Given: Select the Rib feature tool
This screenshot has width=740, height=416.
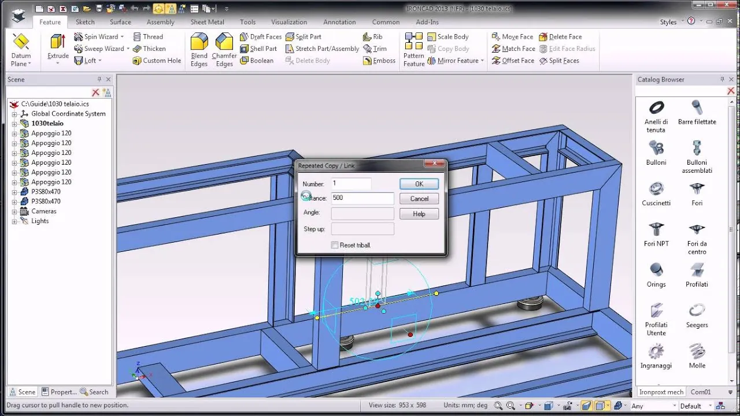Looking at the screenshot, I should (373, 36).
